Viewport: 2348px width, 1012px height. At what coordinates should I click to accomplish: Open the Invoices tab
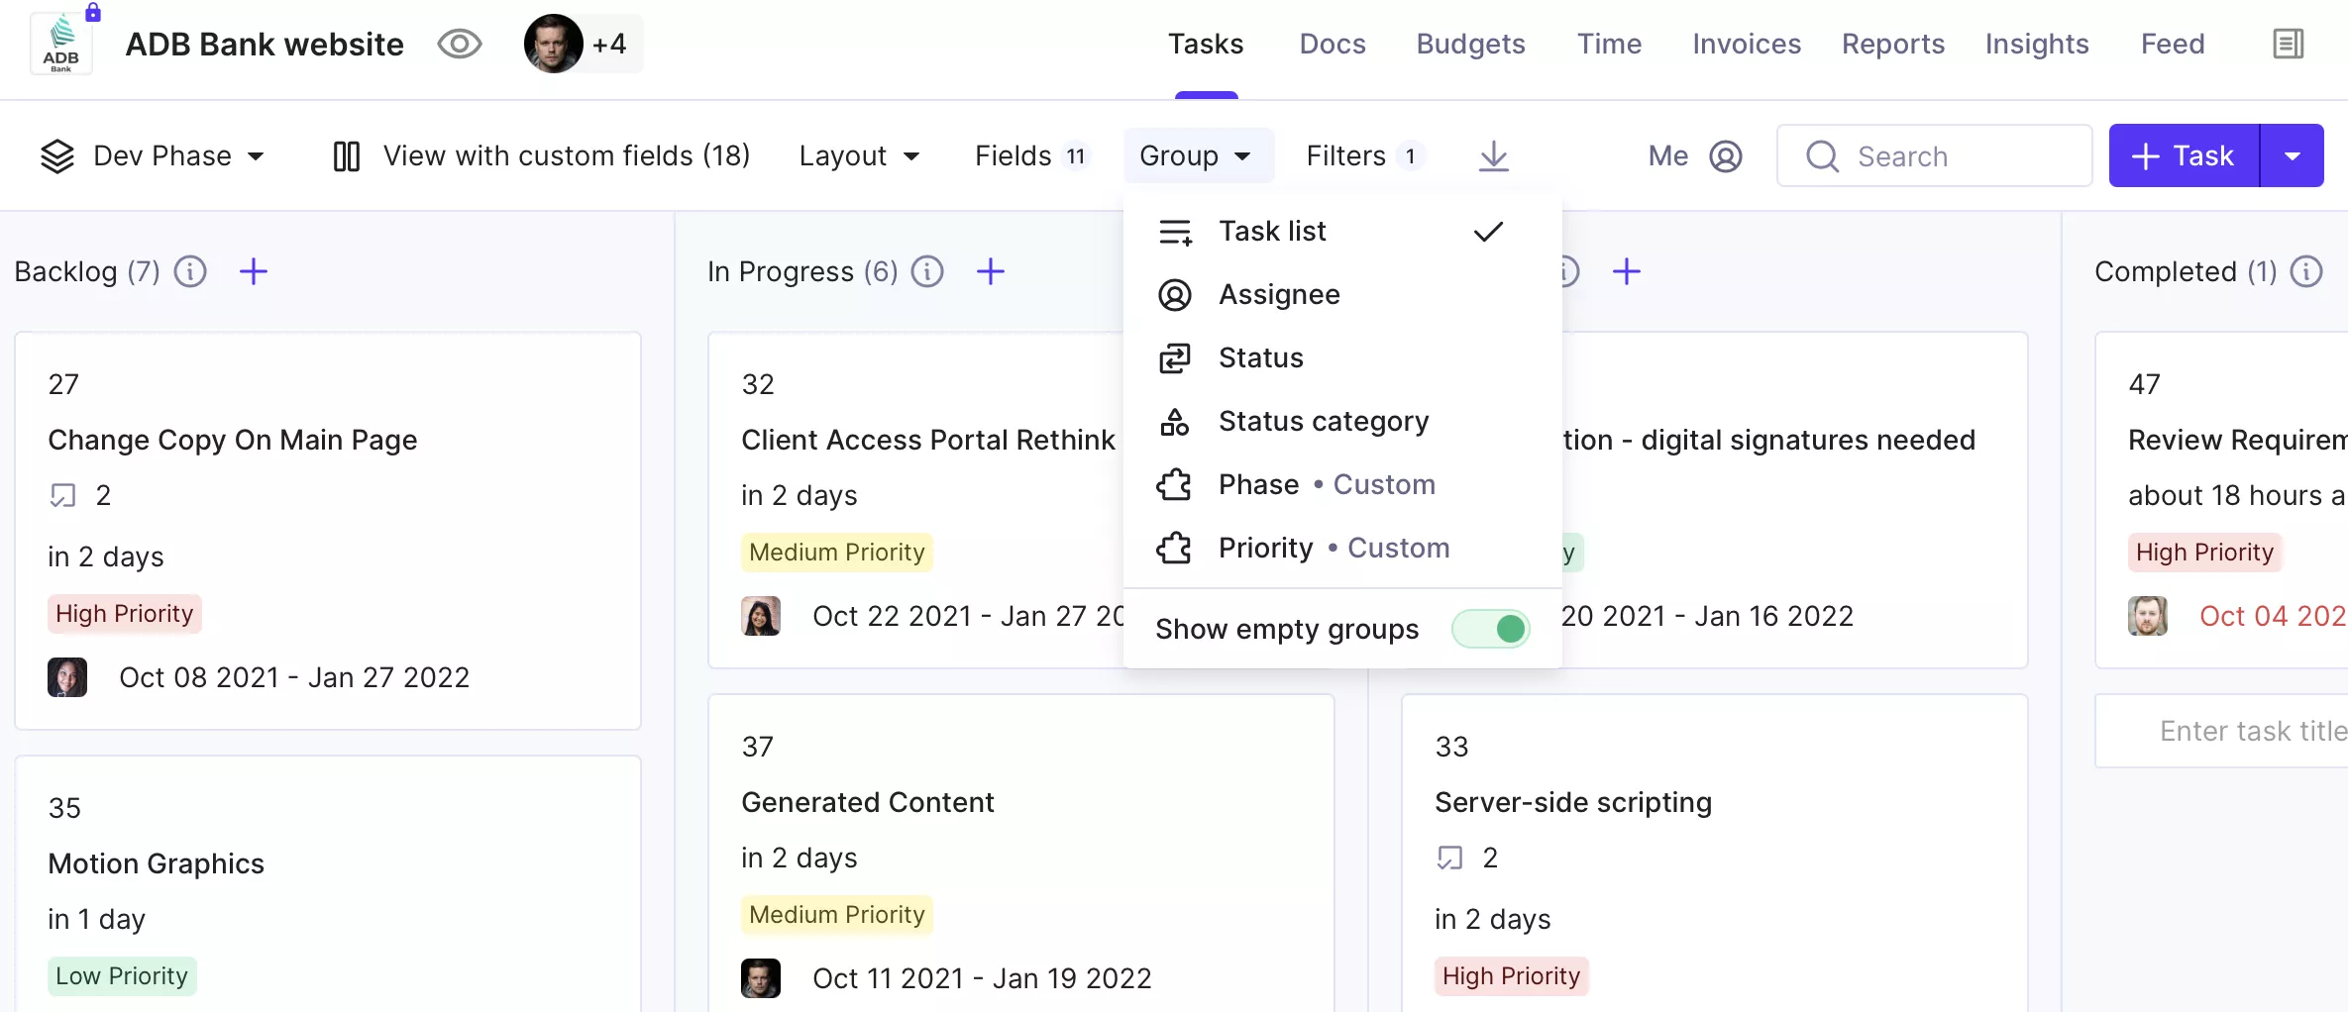(1747, 44)
